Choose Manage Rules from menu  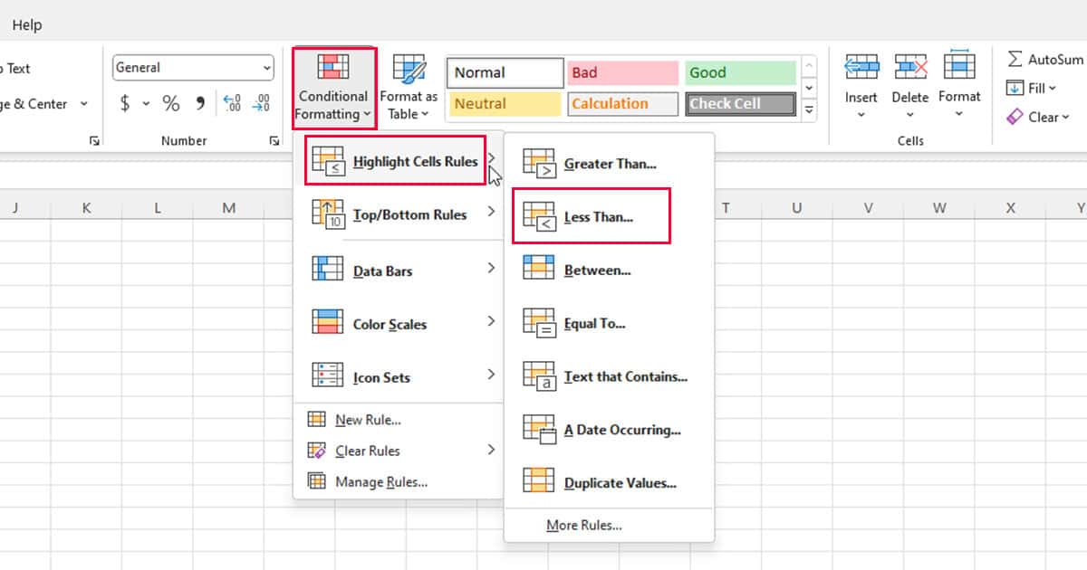(x=399, y=481)
